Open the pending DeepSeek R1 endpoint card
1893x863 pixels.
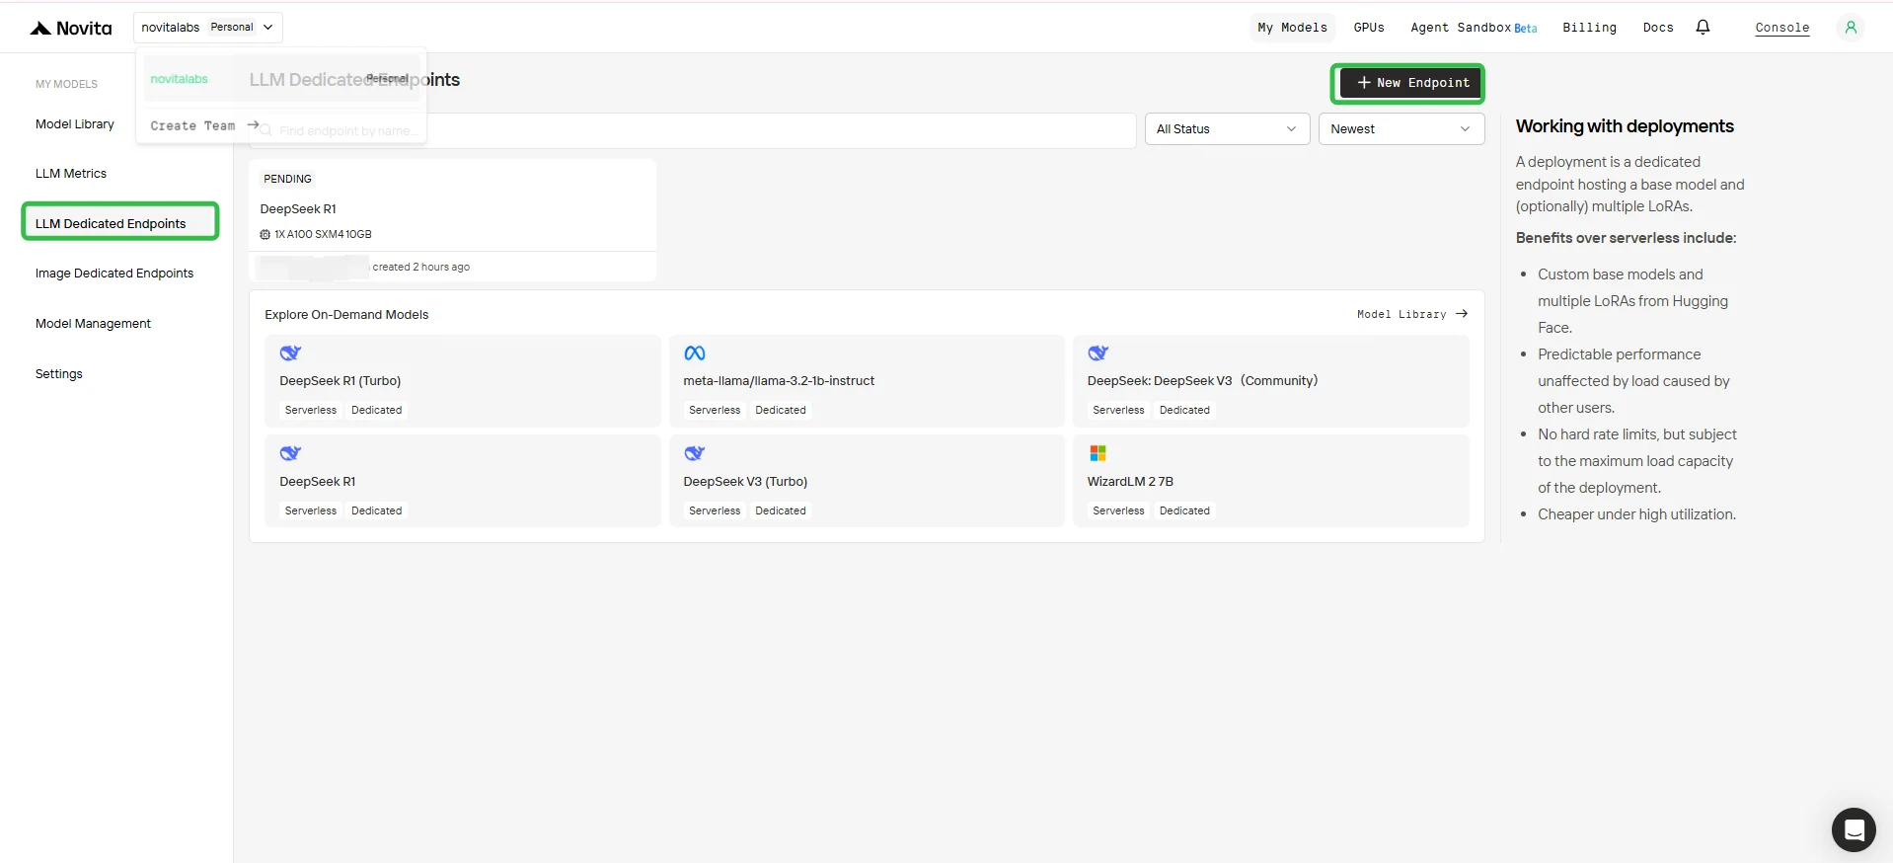click(x=453, y=220)
